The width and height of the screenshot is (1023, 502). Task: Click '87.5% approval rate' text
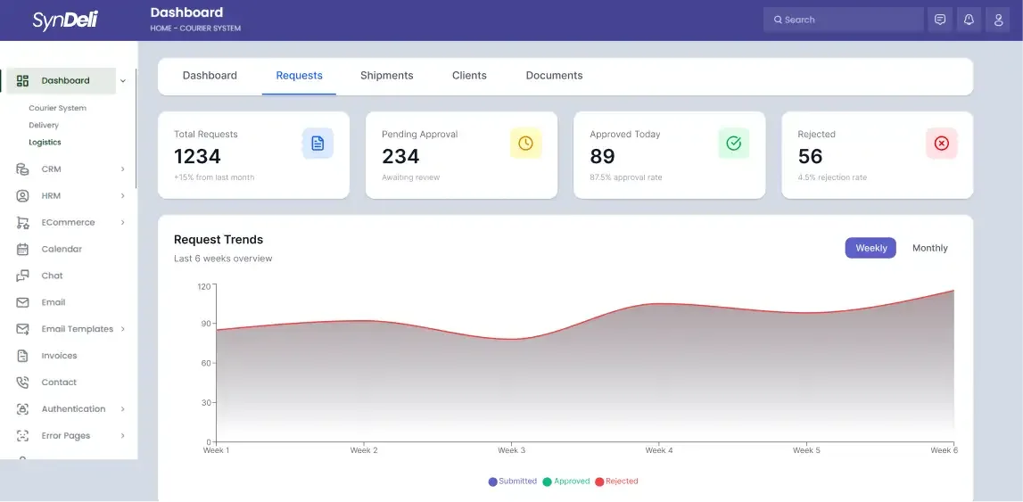[x=626, y=177]
